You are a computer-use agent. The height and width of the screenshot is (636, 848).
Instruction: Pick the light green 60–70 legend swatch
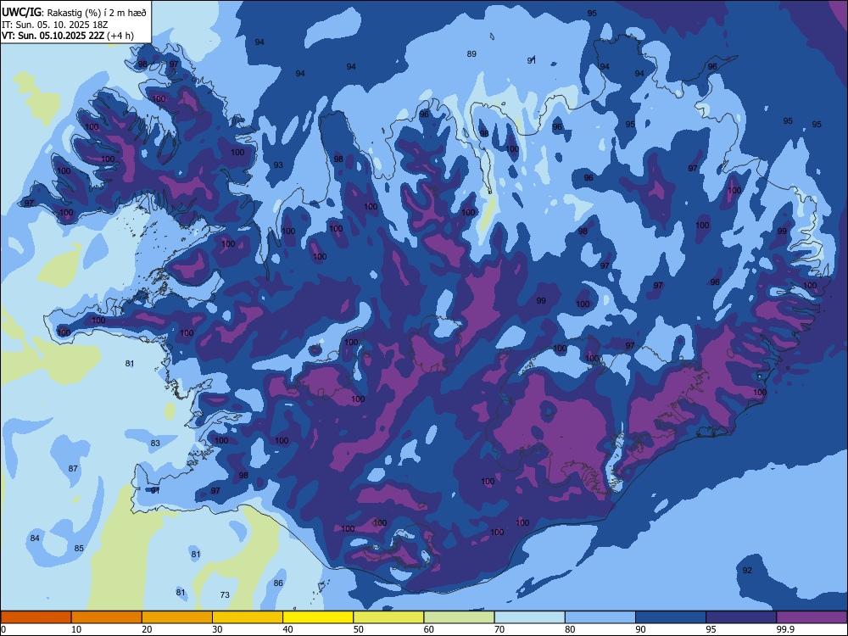[459, 617]
